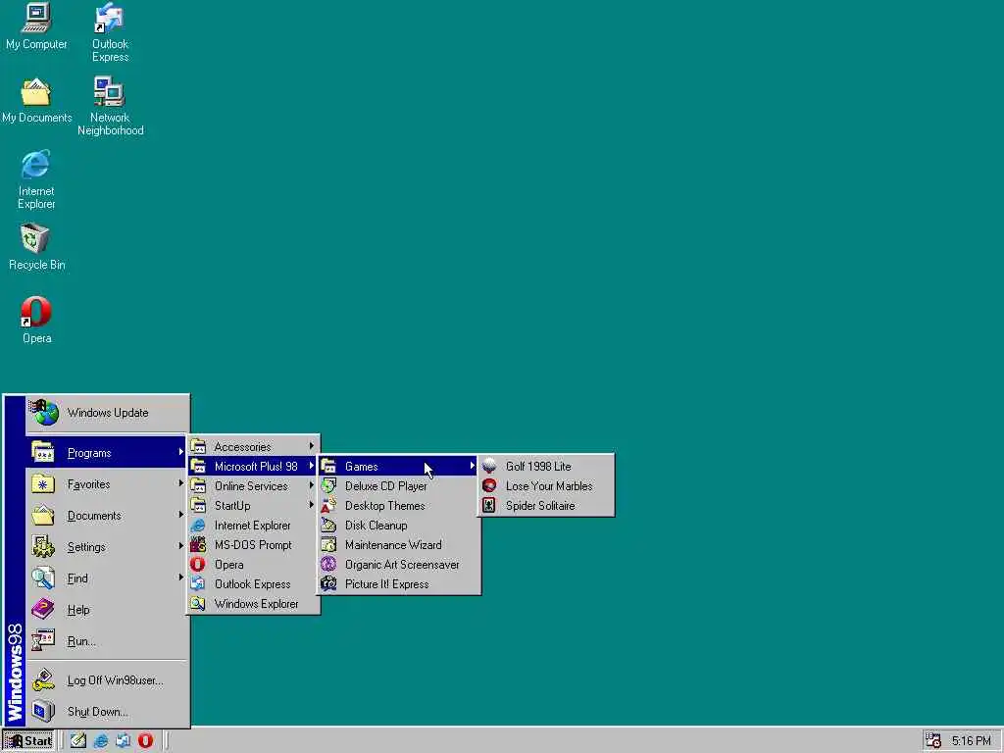Launch Windows Explorer from Programs menu

254,604
